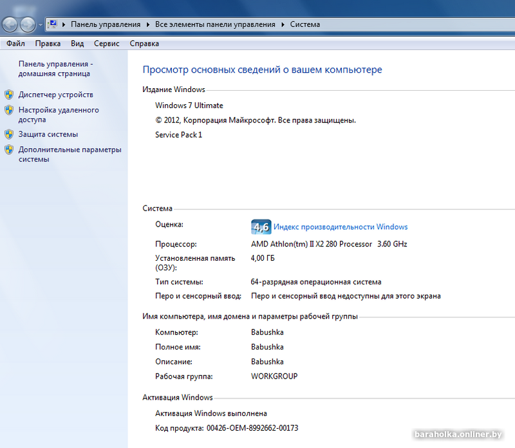This screenshot has height=448, width=515.
Task: Click the 4,6 performance score badge
Action: point(261,227)
